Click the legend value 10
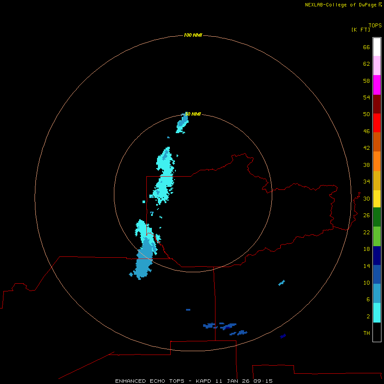Viewport: 384px width, 384px height. point(367,283)
